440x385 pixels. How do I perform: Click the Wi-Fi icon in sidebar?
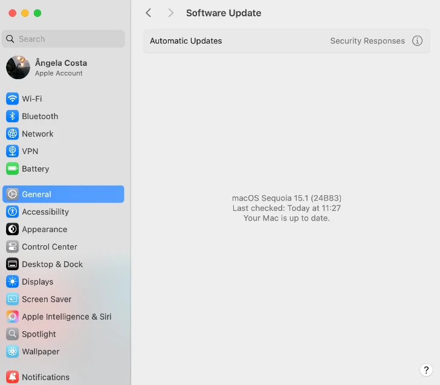[x=12, y=99]
